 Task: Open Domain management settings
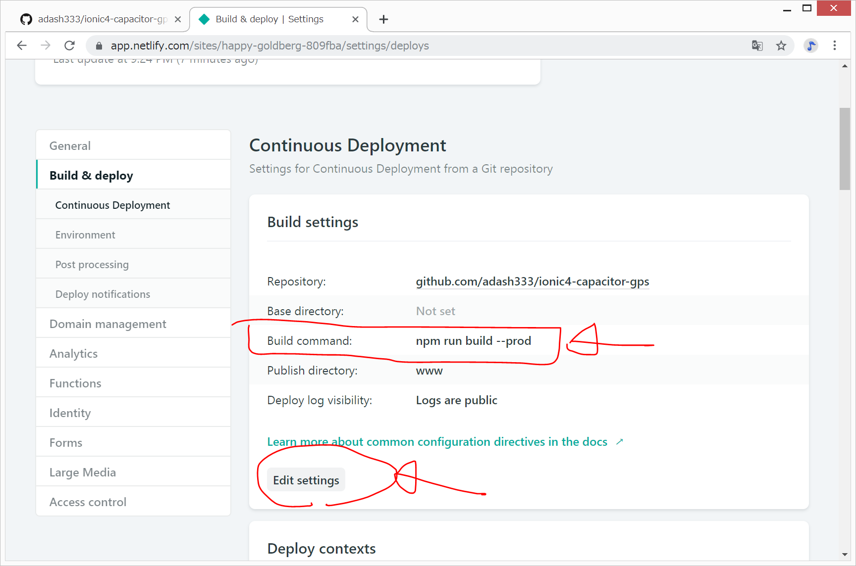[x=107, y=324]
